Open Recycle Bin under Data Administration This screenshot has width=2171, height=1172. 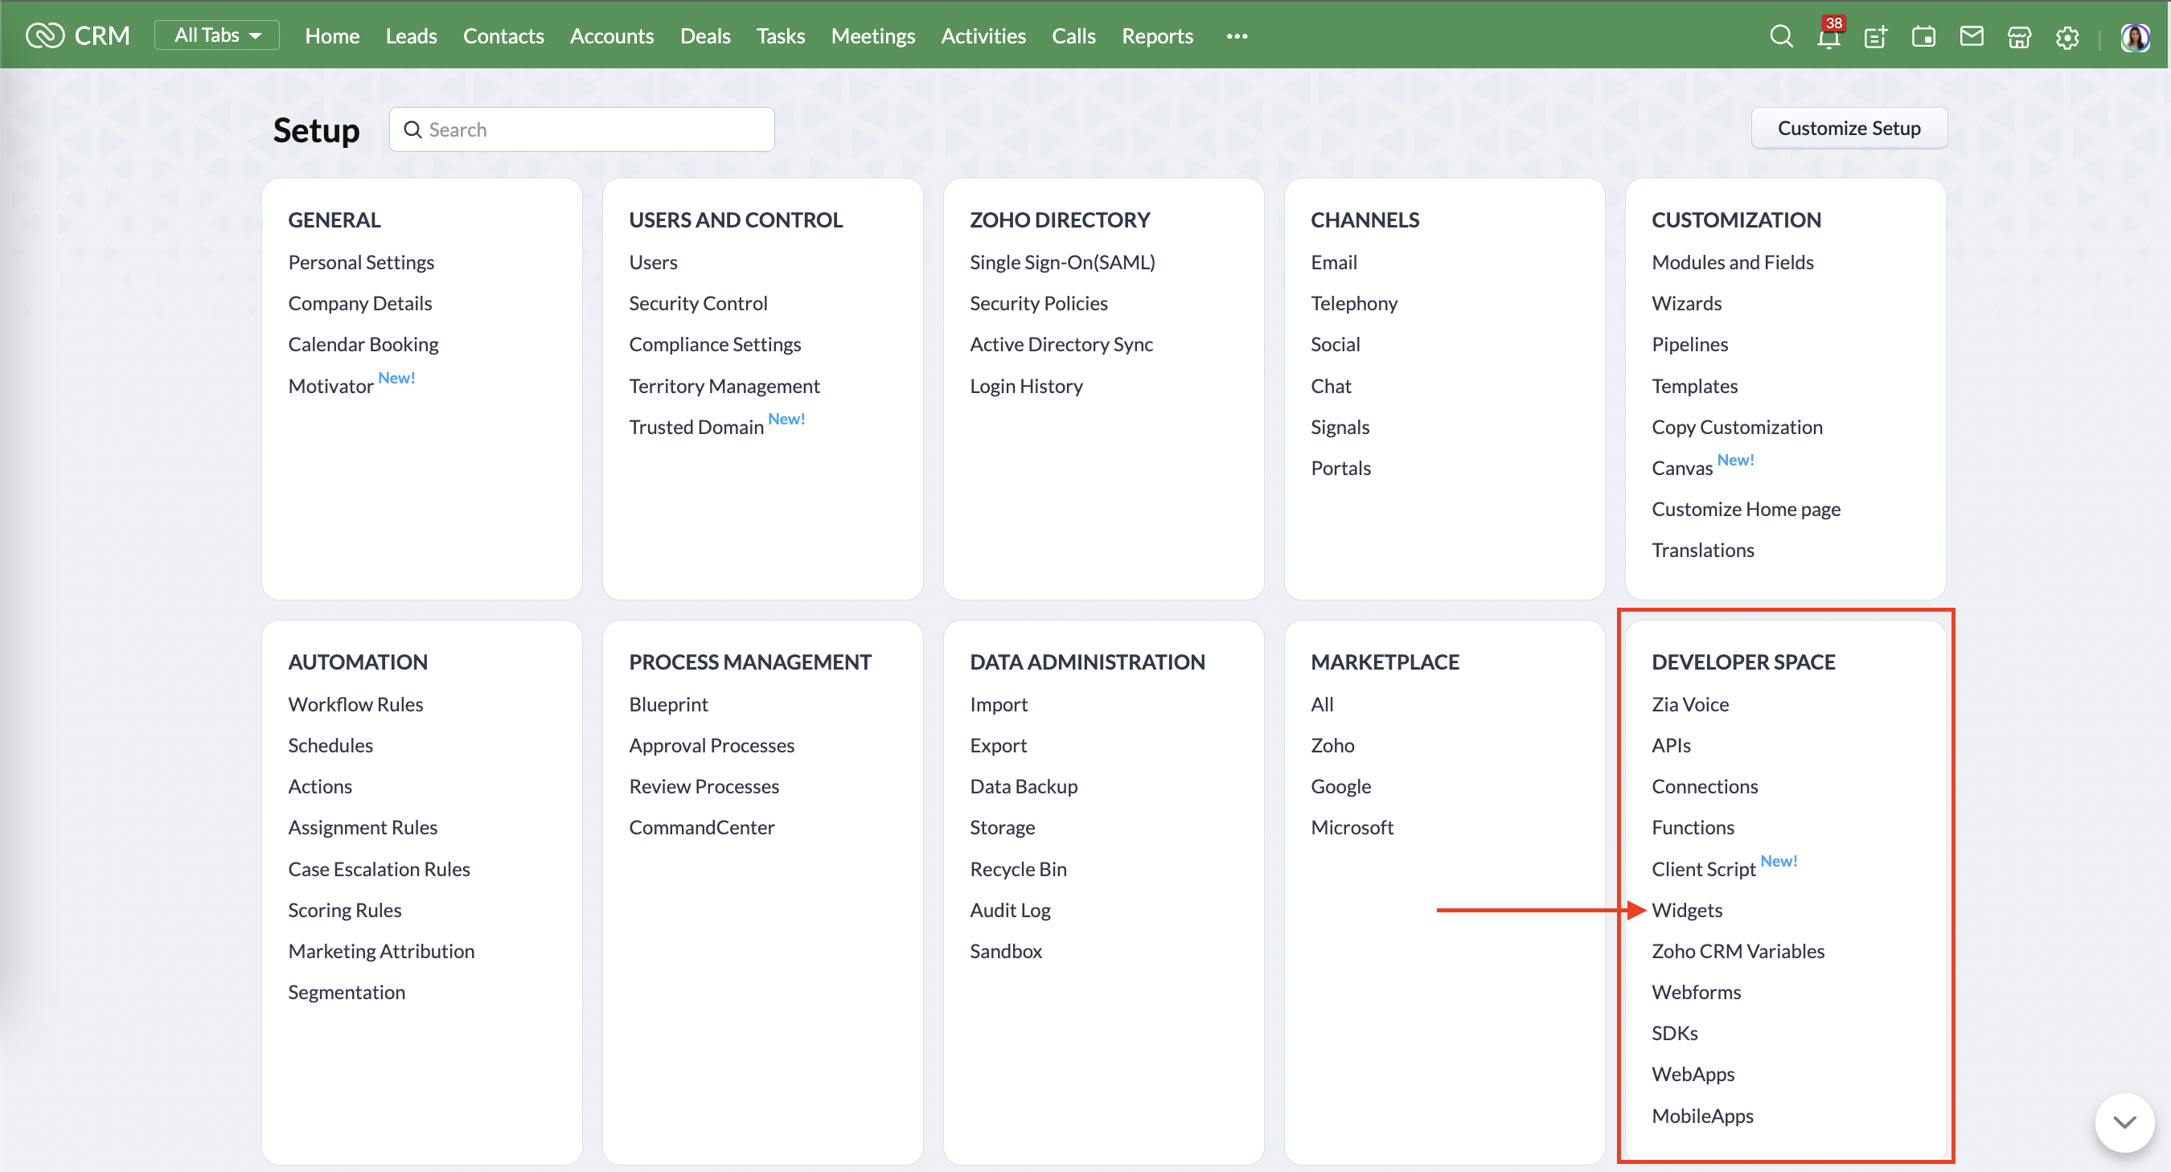coord(1018,869)
